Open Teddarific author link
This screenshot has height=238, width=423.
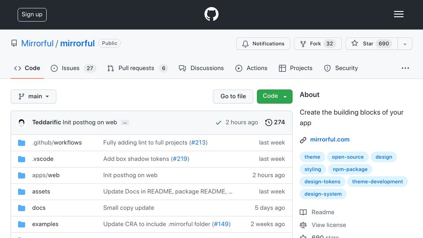(x=46, y=122)
